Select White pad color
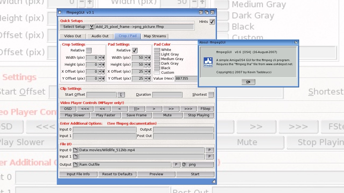Screen dimensions: 344x193 click(x=157, y=50)
